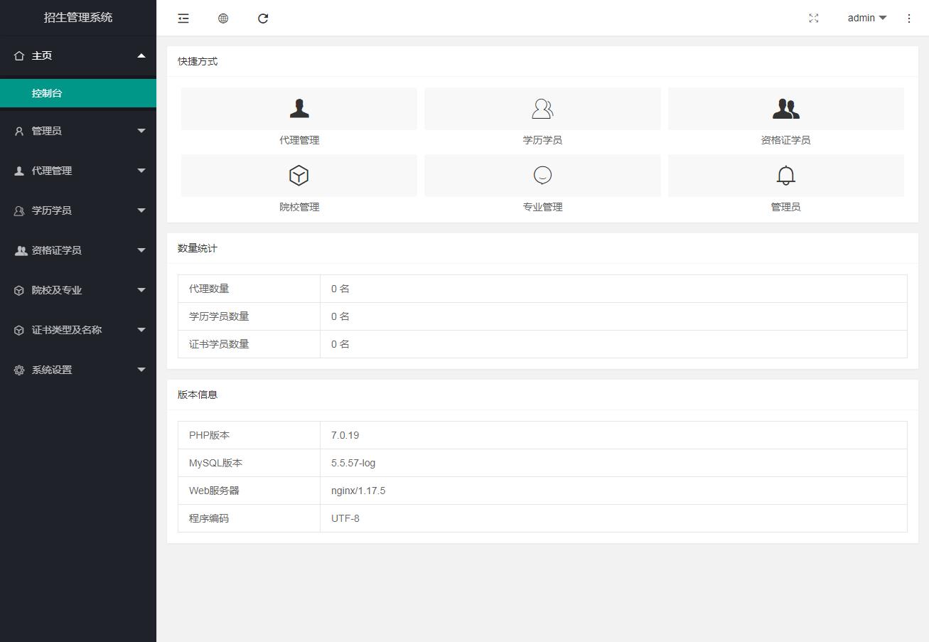Click the 专业管理 smiley shortcut icon

coord(542,176)
